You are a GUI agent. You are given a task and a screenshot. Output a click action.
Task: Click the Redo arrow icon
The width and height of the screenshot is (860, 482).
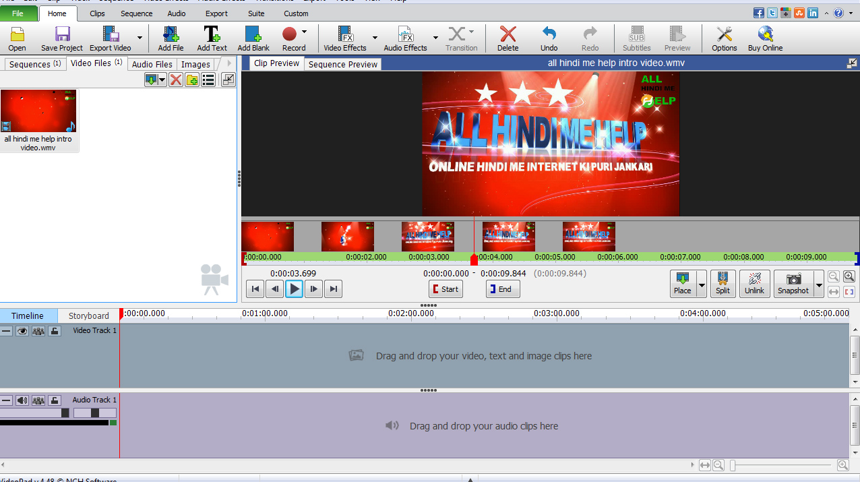(x=590, y=34)
